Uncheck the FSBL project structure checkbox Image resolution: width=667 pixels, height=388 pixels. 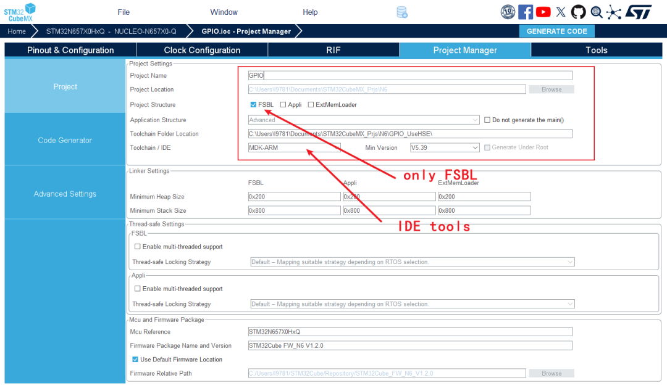coord(253,105)
